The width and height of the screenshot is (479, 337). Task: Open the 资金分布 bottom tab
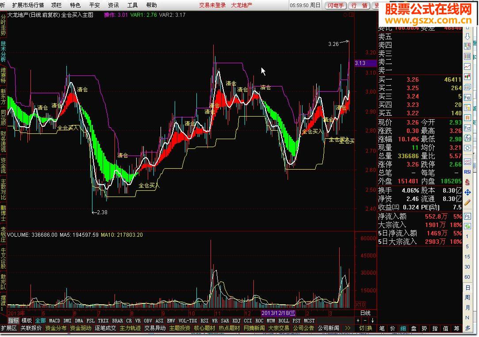click(56, 328)
